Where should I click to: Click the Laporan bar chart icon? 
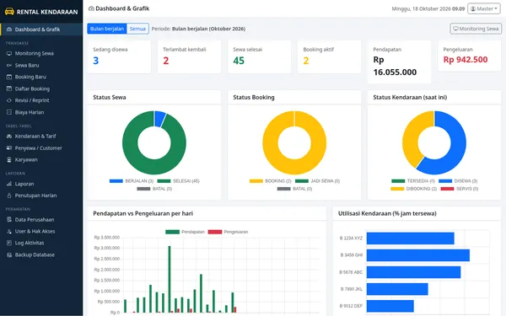pyautogui.click(x=9, y=184)
